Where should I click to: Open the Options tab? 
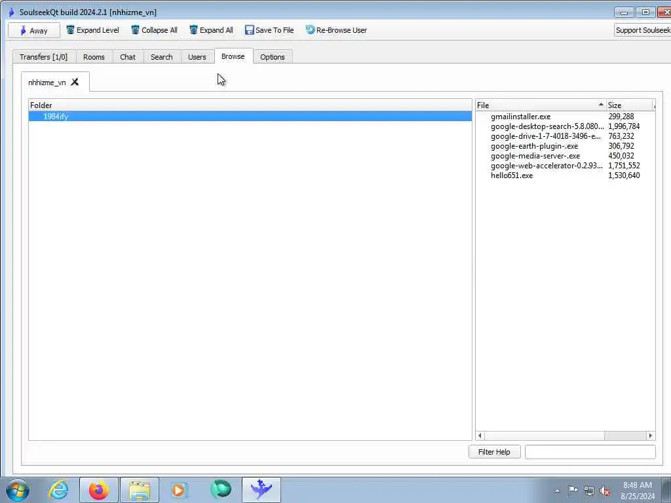(x=272, y=57)
